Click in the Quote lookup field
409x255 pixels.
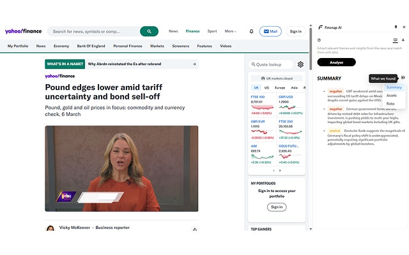(x=271, y=64)
